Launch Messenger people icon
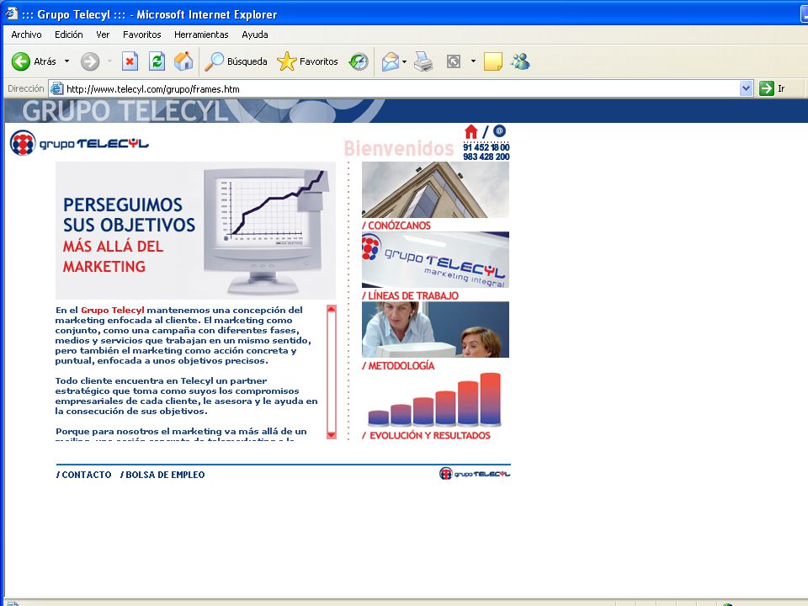This screenshot has height=606, width=808. (x=520, y=61)
